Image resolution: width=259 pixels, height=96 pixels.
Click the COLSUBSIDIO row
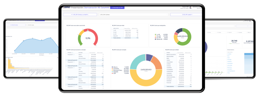pos(178,69)
